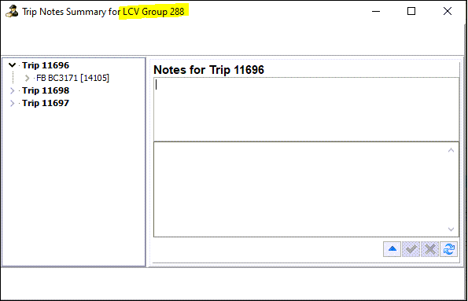Click the X cancel changes icon
Screen dimensions: 468x301
(x=429, y=249)
